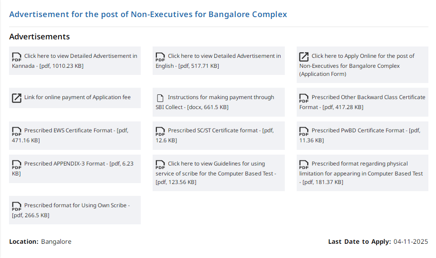
Task: Click PDF icon for PwBD Certificate Format
Action: pos(304,131)
